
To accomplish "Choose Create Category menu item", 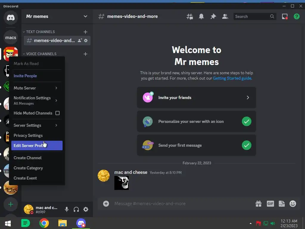I will click(x=37, y=168).
